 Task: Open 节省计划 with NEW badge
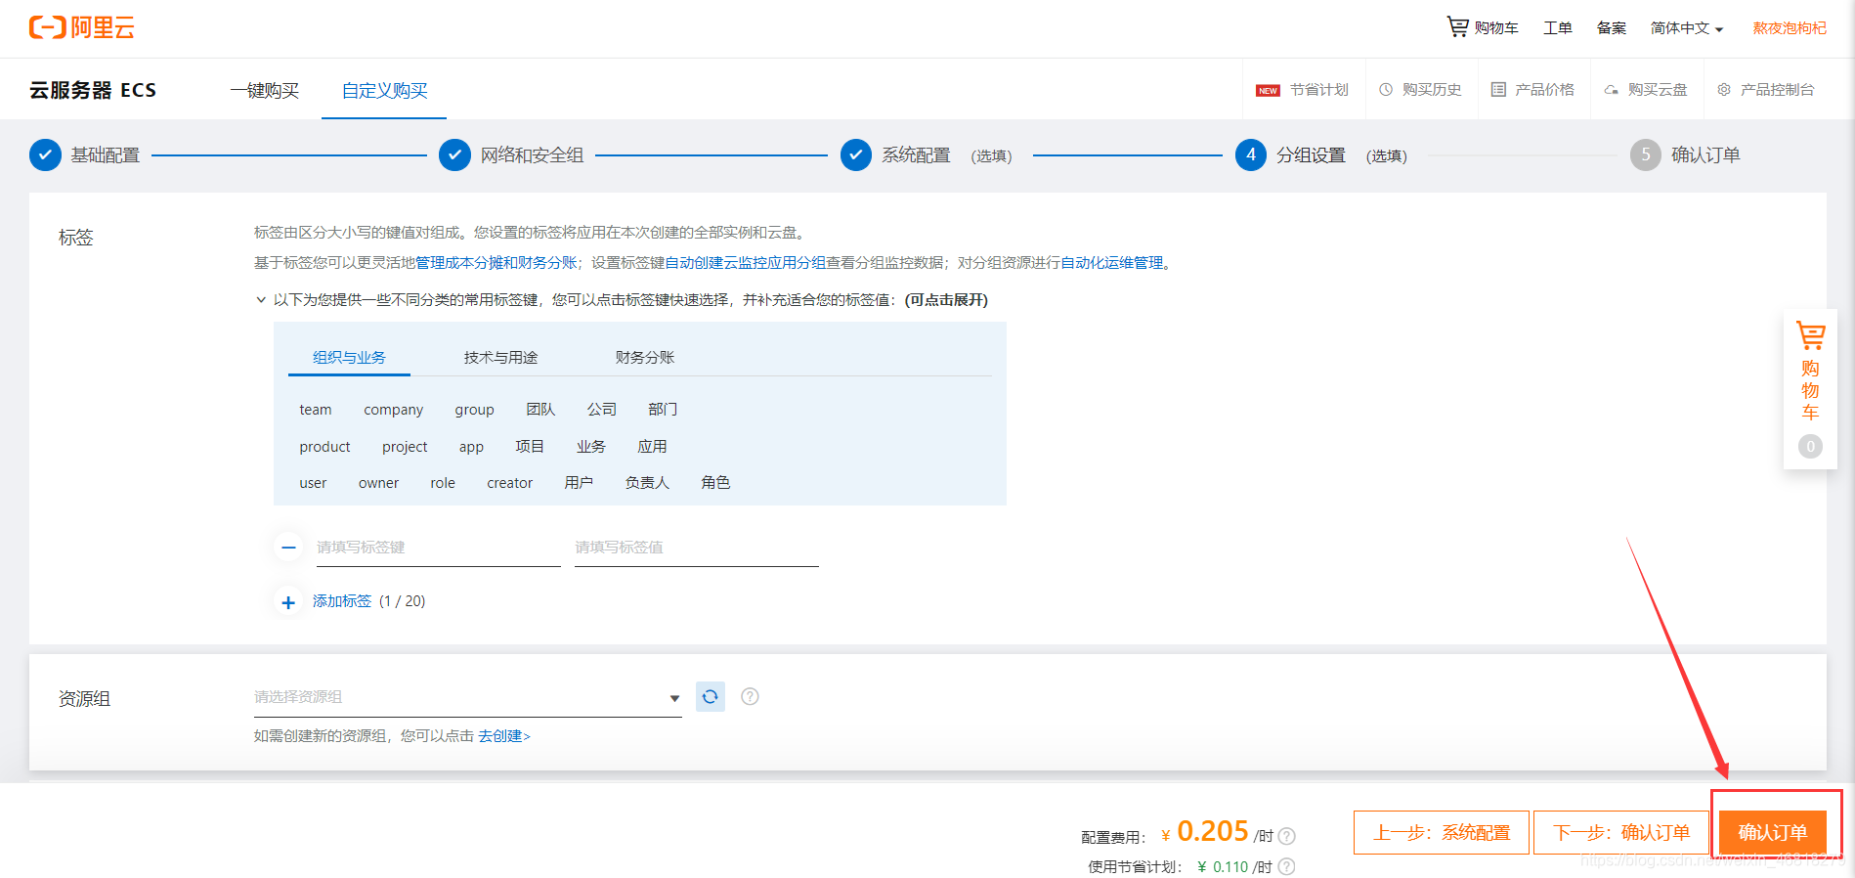point(1302,90)
